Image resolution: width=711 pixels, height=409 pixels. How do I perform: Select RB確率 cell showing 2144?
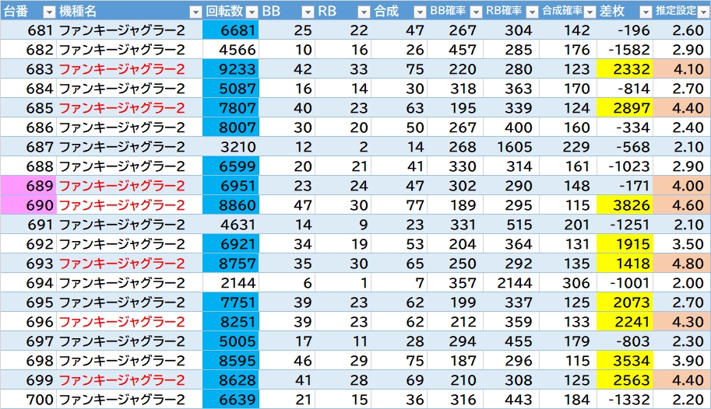(x=511, y=282)
